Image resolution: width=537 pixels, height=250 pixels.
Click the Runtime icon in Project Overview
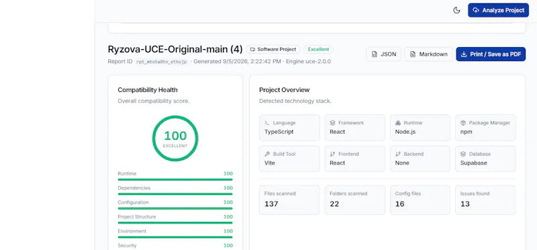397,123
